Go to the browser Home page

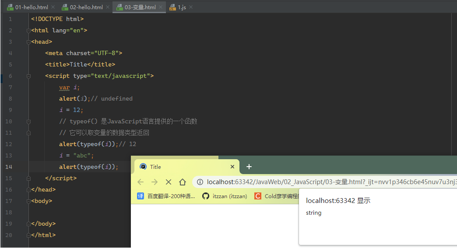pyautogui.click(x=183, y=182)
